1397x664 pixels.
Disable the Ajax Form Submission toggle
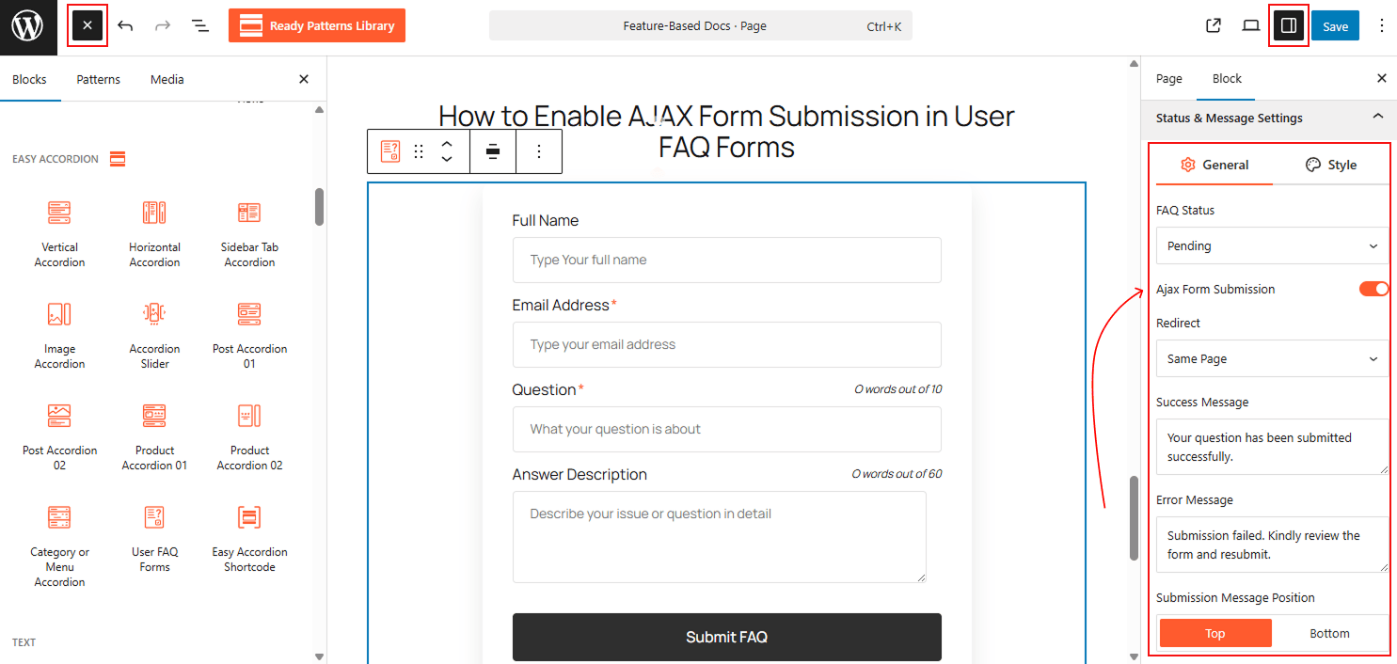click(x=1373, y=289)
